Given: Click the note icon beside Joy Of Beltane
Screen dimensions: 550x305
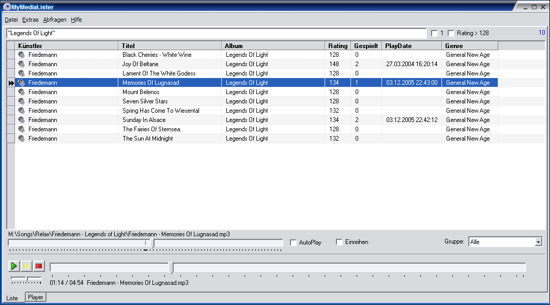Looking at the screenshot, I should (x=21, y=64).
